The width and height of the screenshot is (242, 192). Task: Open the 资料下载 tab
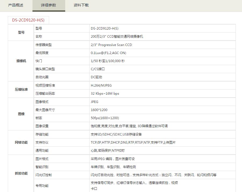(x=81, y=5)
